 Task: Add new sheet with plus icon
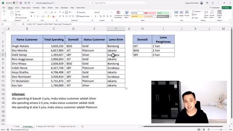pos(82,127)
